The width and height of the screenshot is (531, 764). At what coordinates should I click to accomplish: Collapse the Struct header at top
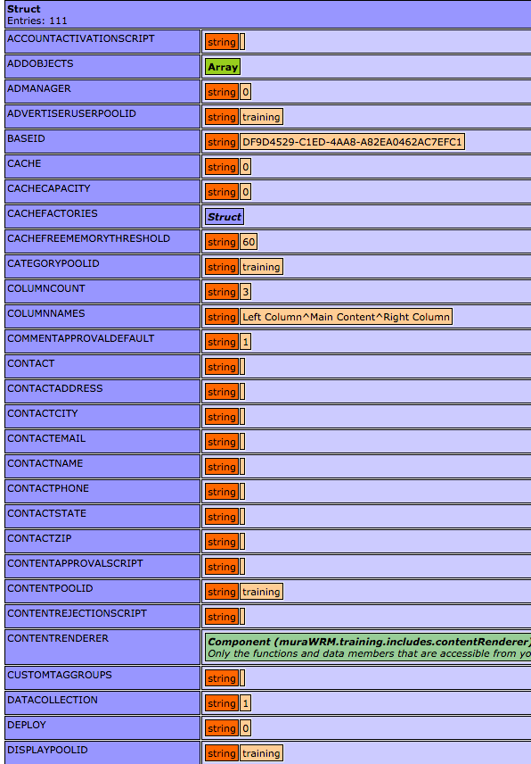point(265,14)
